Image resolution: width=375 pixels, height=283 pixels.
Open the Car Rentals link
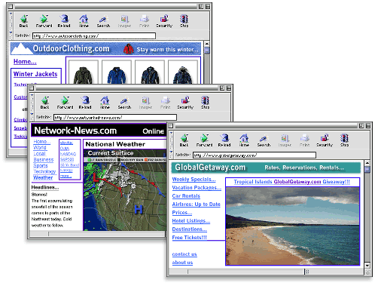186,196
